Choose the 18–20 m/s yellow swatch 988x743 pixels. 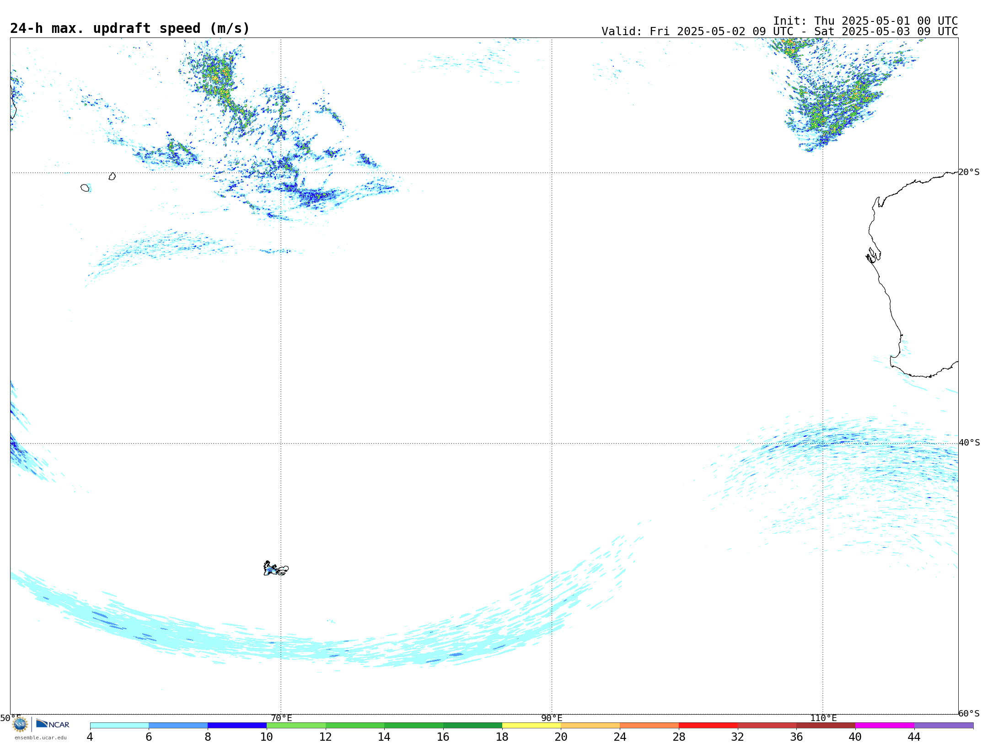(x=532, y=725)
